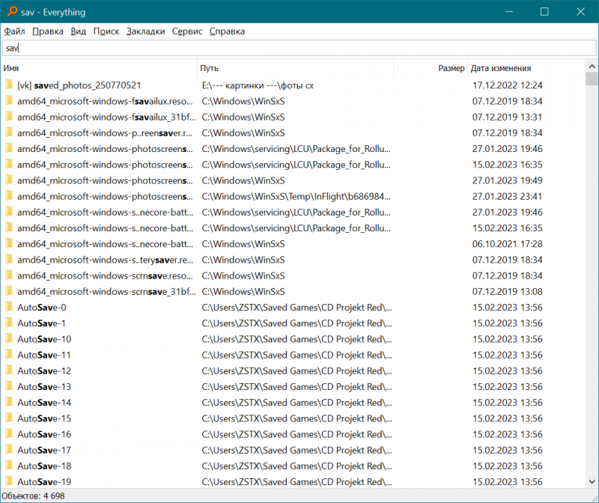Click folder icon of AutoSave-11
Viewport: 599px width, 503px height.
(10, 355)
